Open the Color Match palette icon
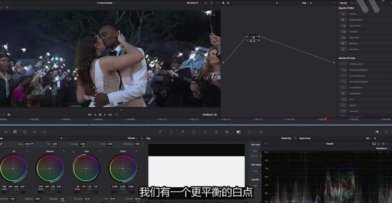 pyautogui.click(x=6, y=132)
